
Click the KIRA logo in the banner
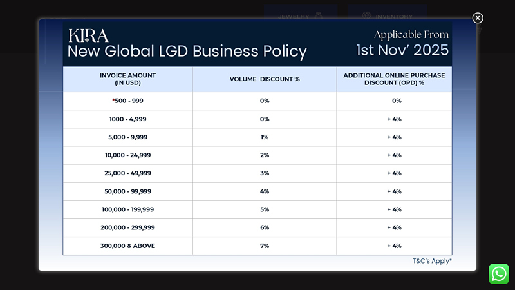[x=88, y=35]
